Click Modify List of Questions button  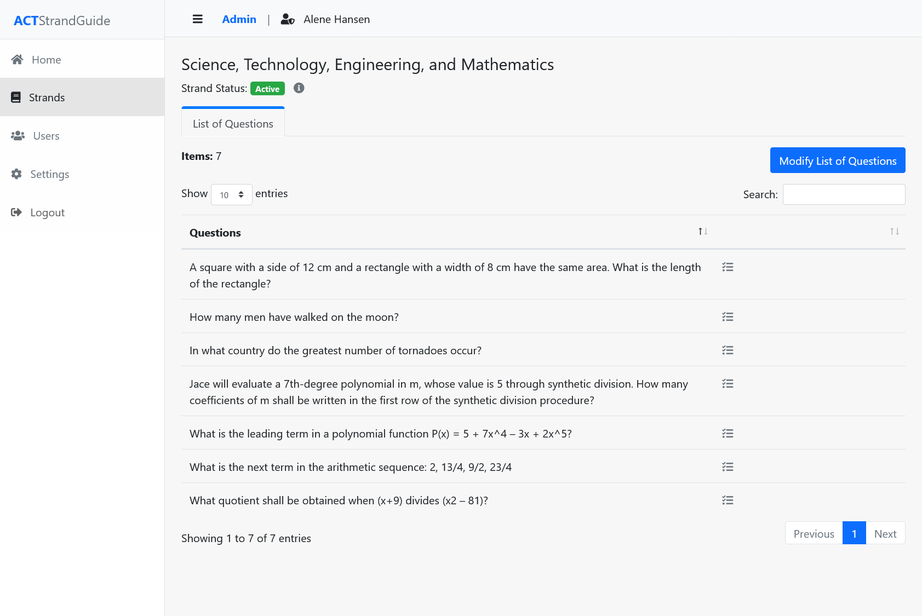coord(837,160)
